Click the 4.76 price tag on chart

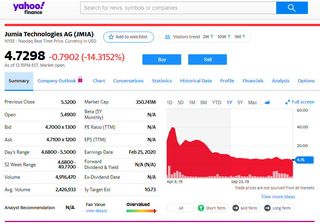[x=304, y=160]
